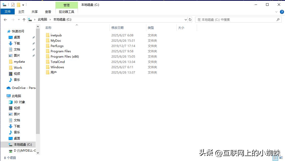Open the 文件 menu
285x161 pixels.
(x=8, y=11)
